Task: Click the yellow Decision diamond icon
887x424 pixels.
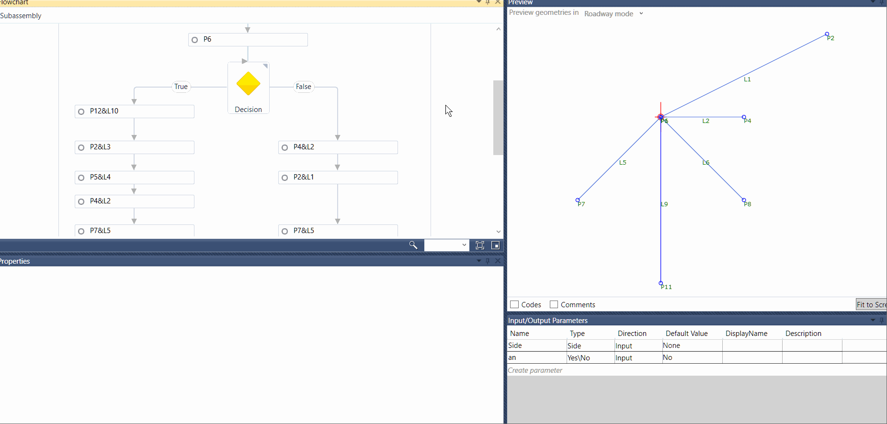Action: (248, 84)
